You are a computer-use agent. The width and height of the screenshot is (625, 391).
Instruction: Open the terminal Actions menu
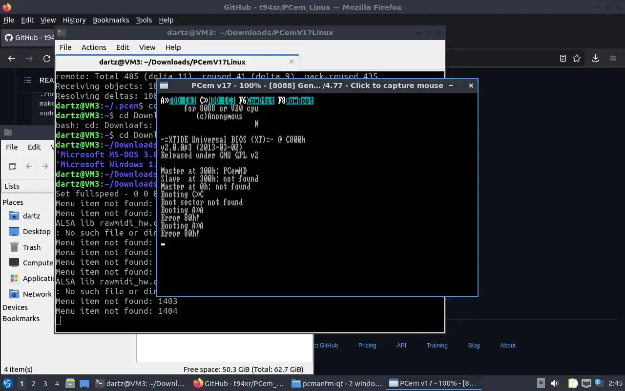click(94, 47)
